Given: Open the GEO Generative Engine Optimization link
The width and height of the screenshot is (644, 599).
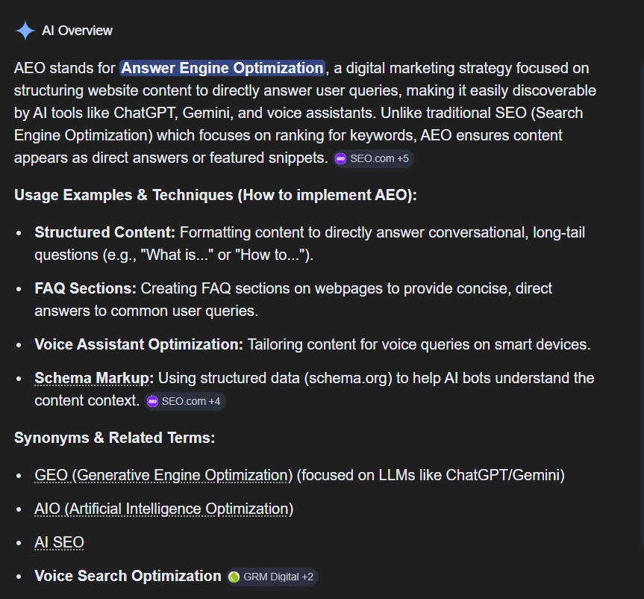Looking at the screenshot, I should click(162, 475).
